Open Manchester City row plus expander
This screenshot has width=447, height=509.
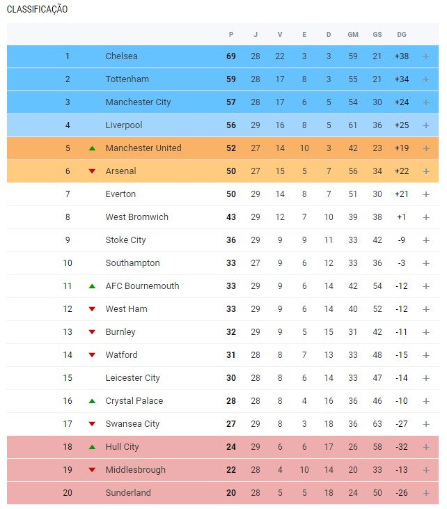pos(426,102)
